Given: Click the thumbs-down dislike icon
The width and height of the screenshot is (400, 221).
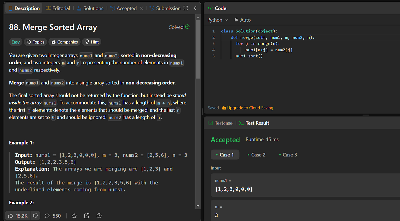Looking at the screenshot, I should point(35,216).
